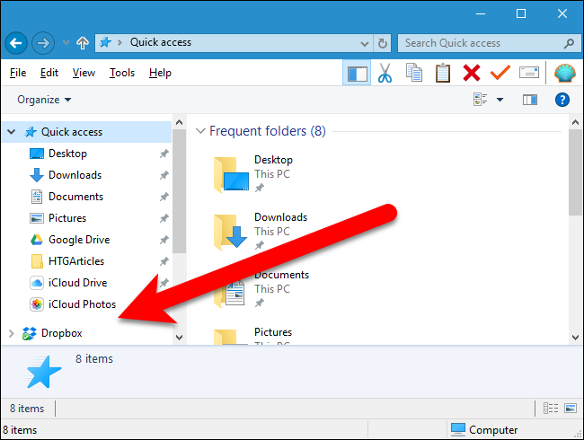The image size is (584, 440).
Task: Click the file list scrollbar thumb
Action: (575, 172)
